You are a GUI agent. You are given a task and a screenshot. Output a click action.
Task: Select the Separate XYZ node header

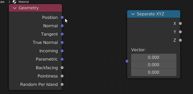coord(154,14)
